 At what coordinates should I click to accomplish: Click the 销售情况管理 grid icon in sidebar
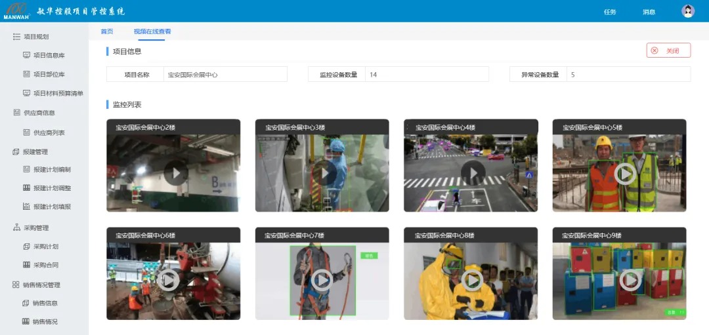[16, 285]
